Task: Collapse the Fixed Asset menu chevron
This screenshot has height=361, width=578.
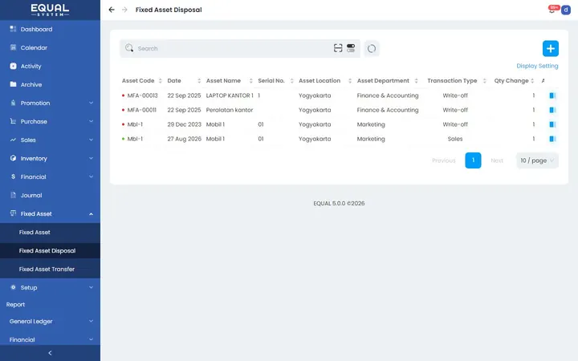Action: point(91,213)
